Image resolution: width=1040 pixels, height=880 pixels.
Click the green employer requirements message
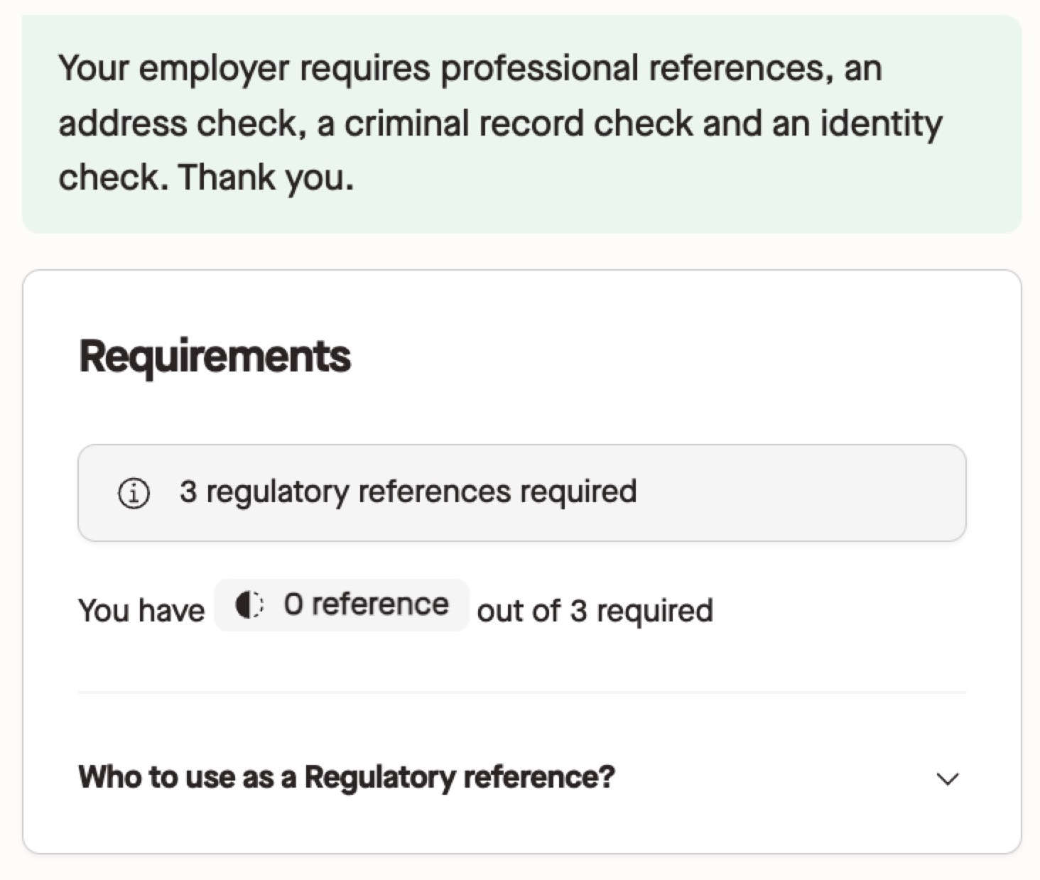pos(522,124)
